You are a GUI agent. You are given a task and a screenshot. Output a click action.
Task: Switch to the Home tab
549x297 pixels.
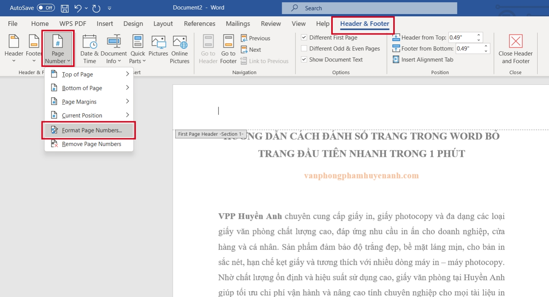point(40,24)
